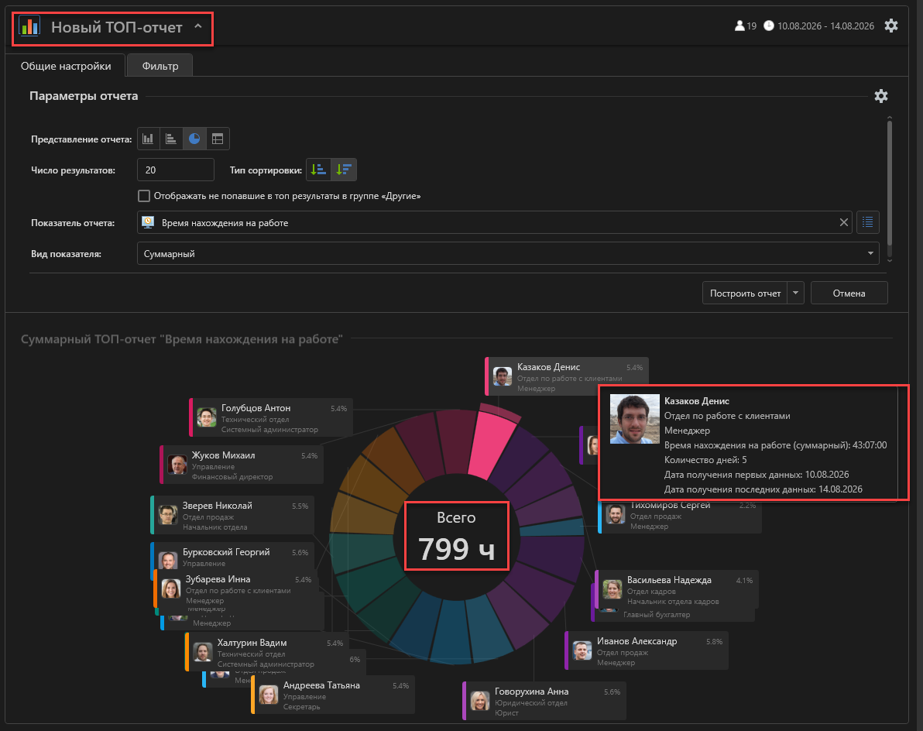Switch report view to table layout

(218, 139)
